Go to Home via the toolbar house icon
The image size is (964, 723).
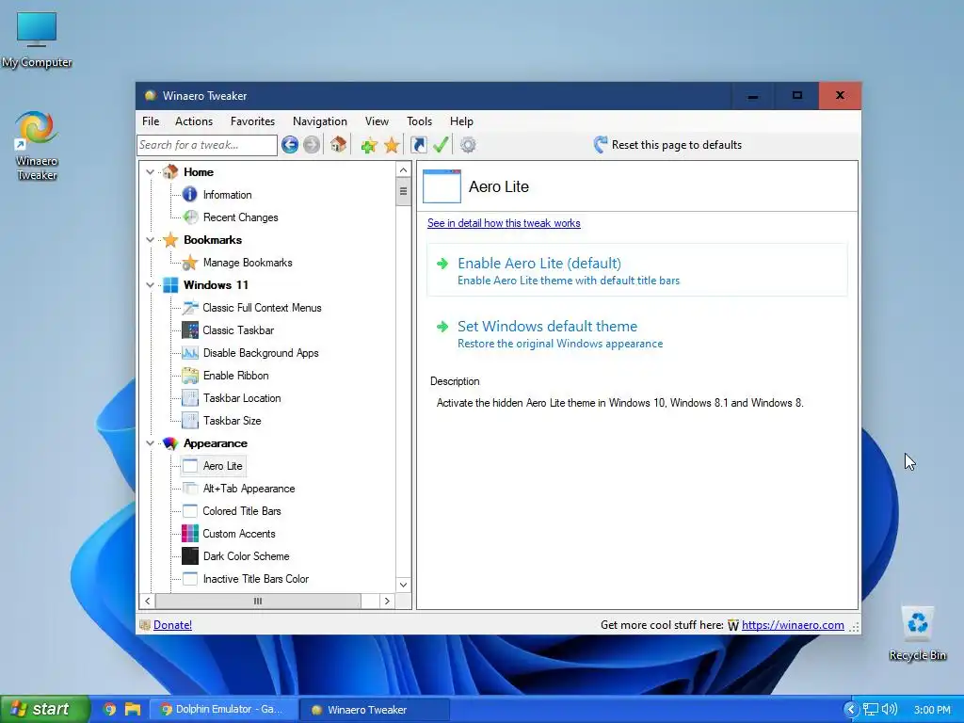point(338,145)
